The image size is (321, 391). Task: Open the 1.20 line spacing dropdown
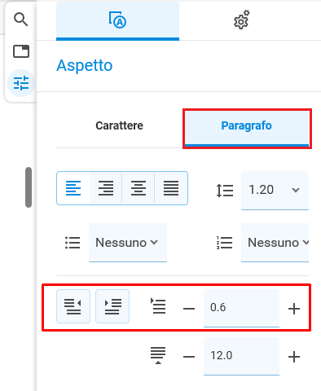(x=275, y=191)
